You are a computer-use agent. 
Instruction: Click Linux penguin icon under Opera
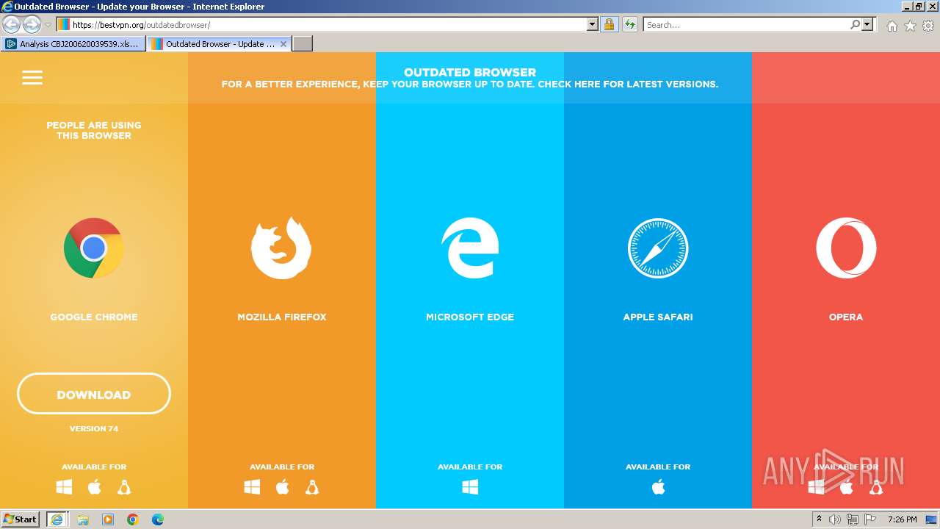click(876, 487)
